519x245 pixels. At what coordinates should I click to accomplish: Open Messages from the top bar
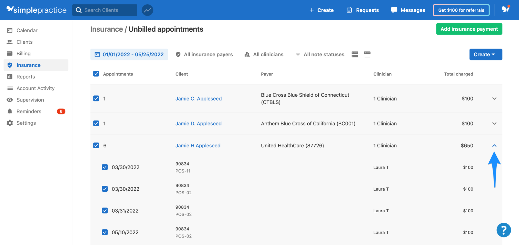click(x=408, y=10)
